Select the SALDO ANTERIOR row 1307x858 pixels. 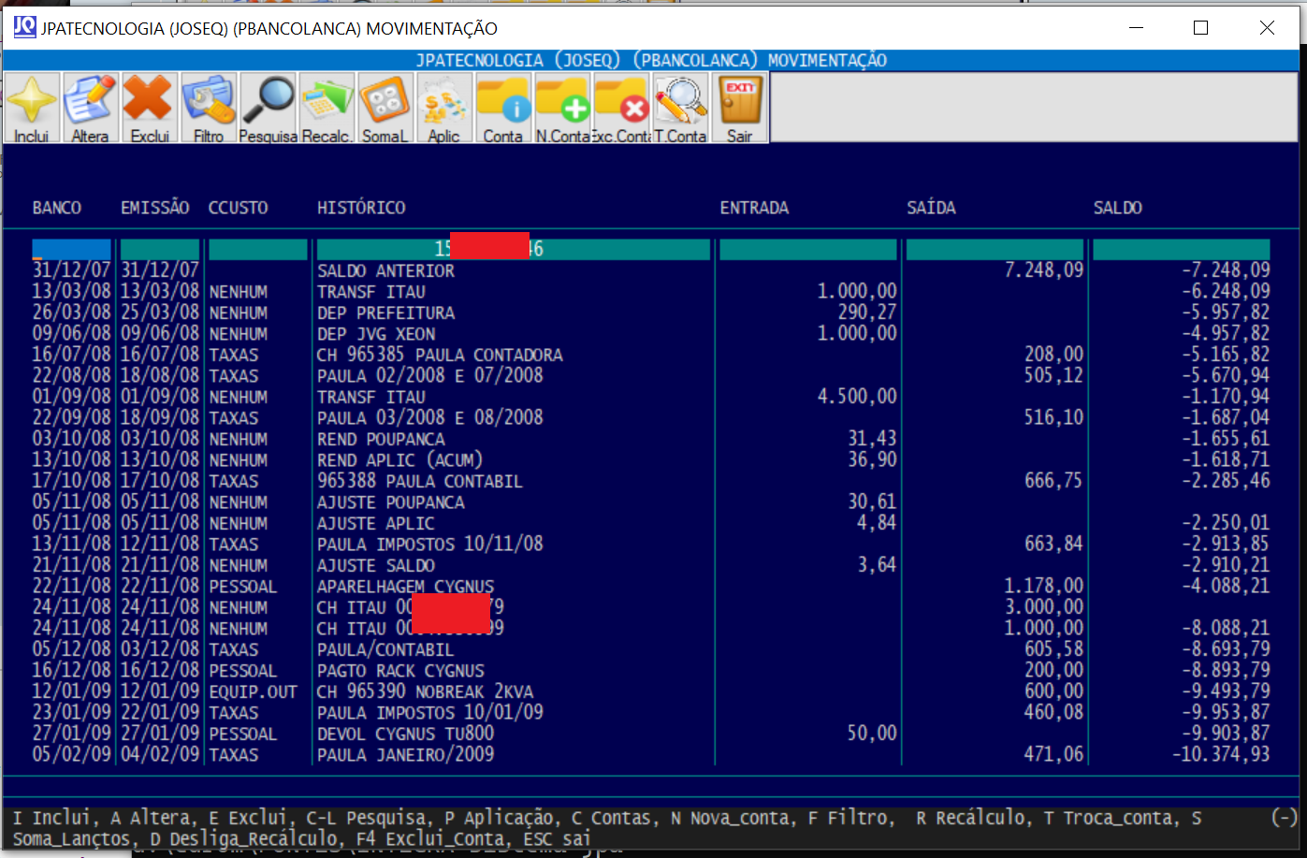[x=385, y=271]
